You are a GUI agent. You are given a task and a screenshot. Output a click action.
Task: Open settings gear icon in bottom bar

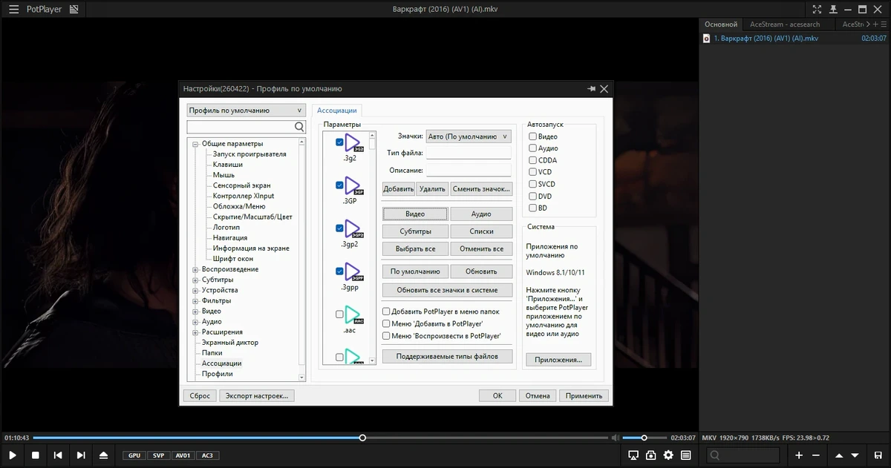[668, 455]
